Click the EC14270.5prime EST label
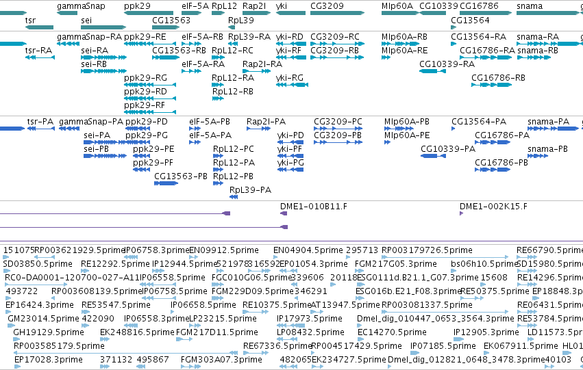Viewport: 583px width, 370px height. tap(392, 332)
